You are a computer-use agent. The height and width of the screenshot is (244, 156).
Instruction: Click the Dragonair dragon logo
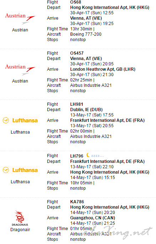pyautogui.click(x=20, y=218)
